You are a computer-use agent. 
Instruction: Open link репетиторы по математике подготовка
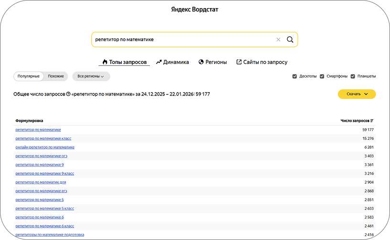click(50, 235)
